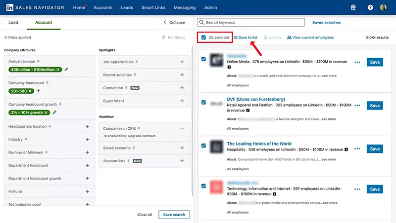The width and height of the screenshot is (396, 223).
Task: Edit the annual revenue filter with the pencil
Action: [66, 69]
